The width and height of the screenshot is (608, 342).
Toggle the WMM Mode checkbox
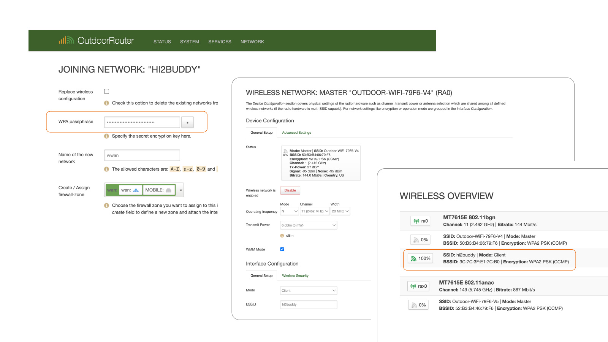(282, 249)
